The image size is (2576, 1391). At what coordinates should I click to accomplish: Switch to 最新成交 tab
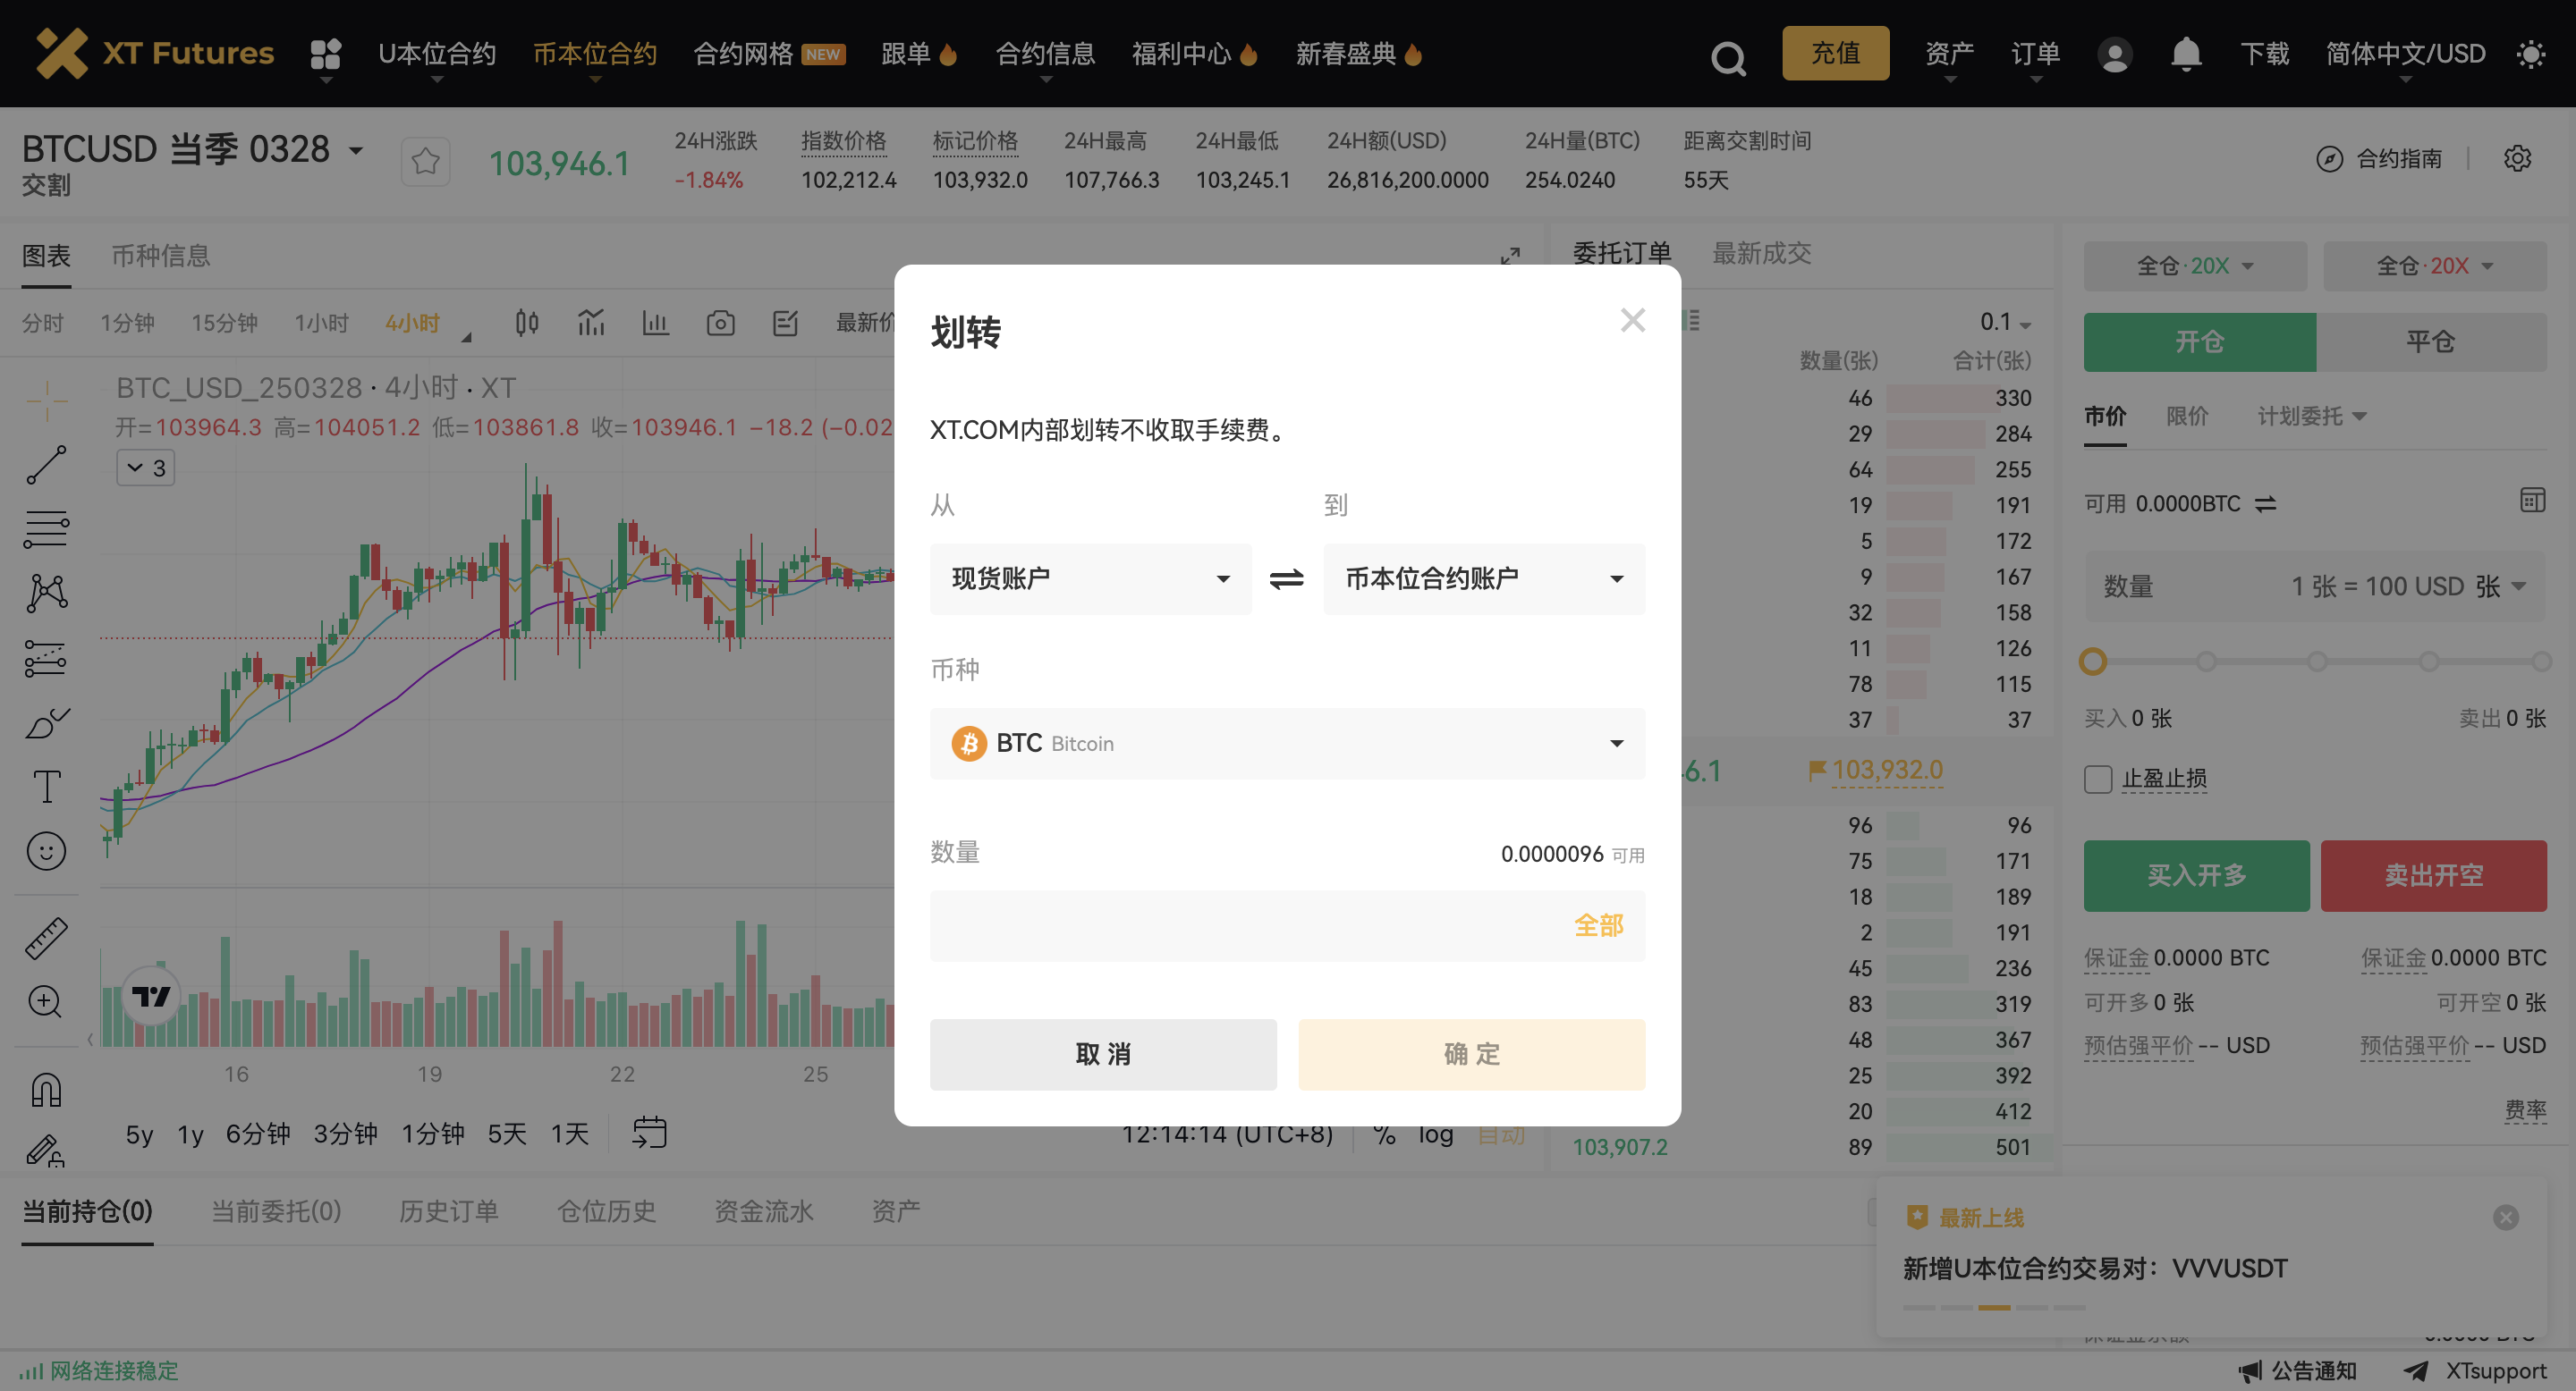(x=1761, y=254)
